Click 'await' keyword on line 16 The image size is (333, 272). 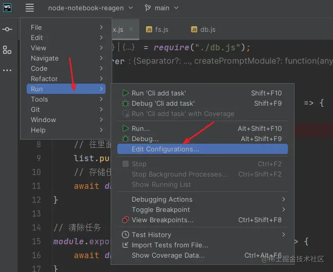pos(87,255)
